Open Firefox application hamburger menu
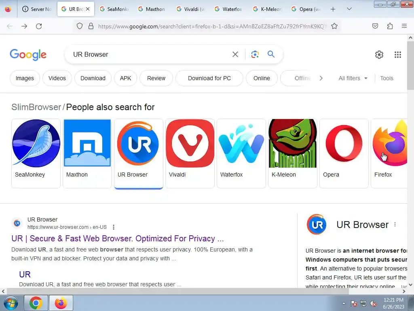Viewport: 414px width, 311px height. [x=404, y=26]
